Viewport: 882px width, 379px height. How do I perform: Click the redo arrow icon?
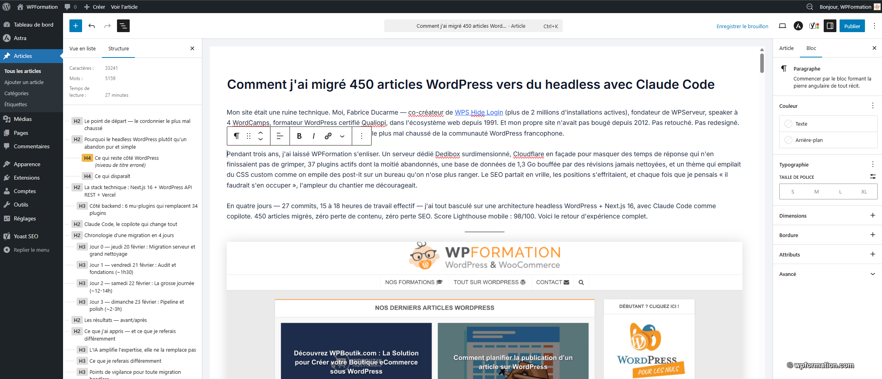[x=107, y=26]
